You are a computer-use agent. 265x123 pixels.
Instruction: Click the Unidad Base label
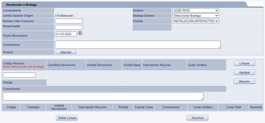(x=132, y=65)
